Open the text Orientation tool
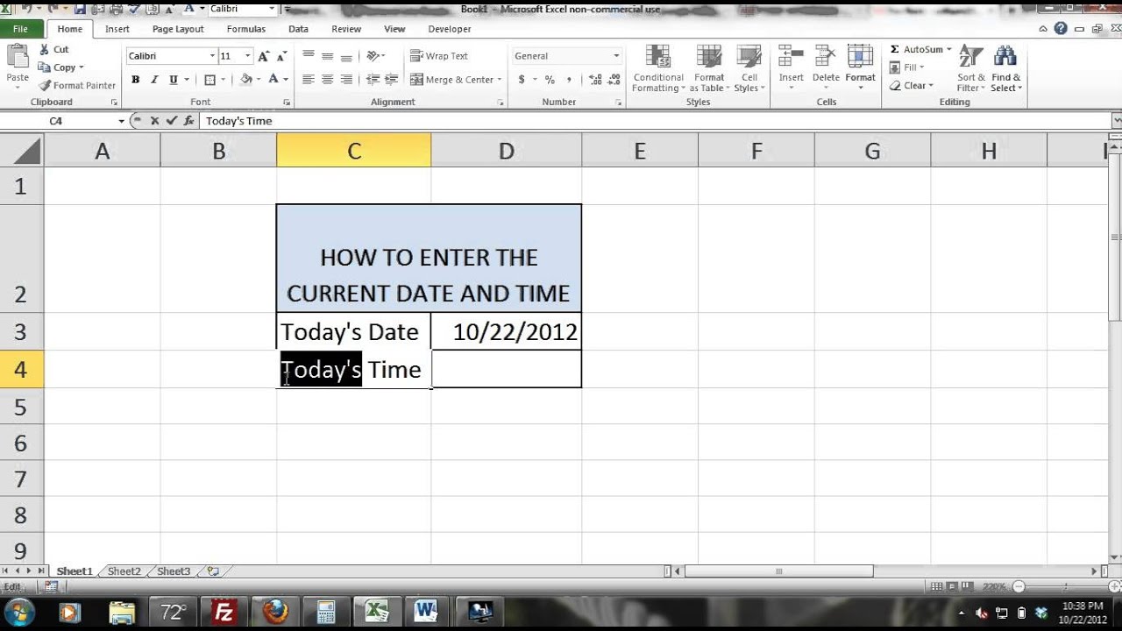 coord(374,56)
